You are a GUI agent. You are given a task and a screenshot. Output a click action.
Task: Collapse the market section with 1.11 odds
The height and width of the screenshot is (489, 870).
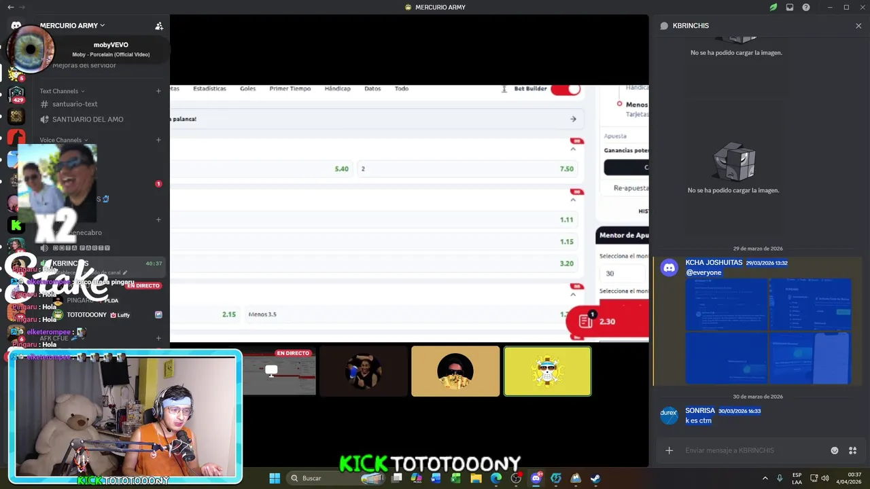pos(573,200)
